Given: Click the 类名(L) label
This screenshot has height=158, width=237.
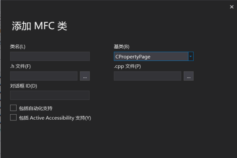Looking at the screenshot, I should coord(18,47).
